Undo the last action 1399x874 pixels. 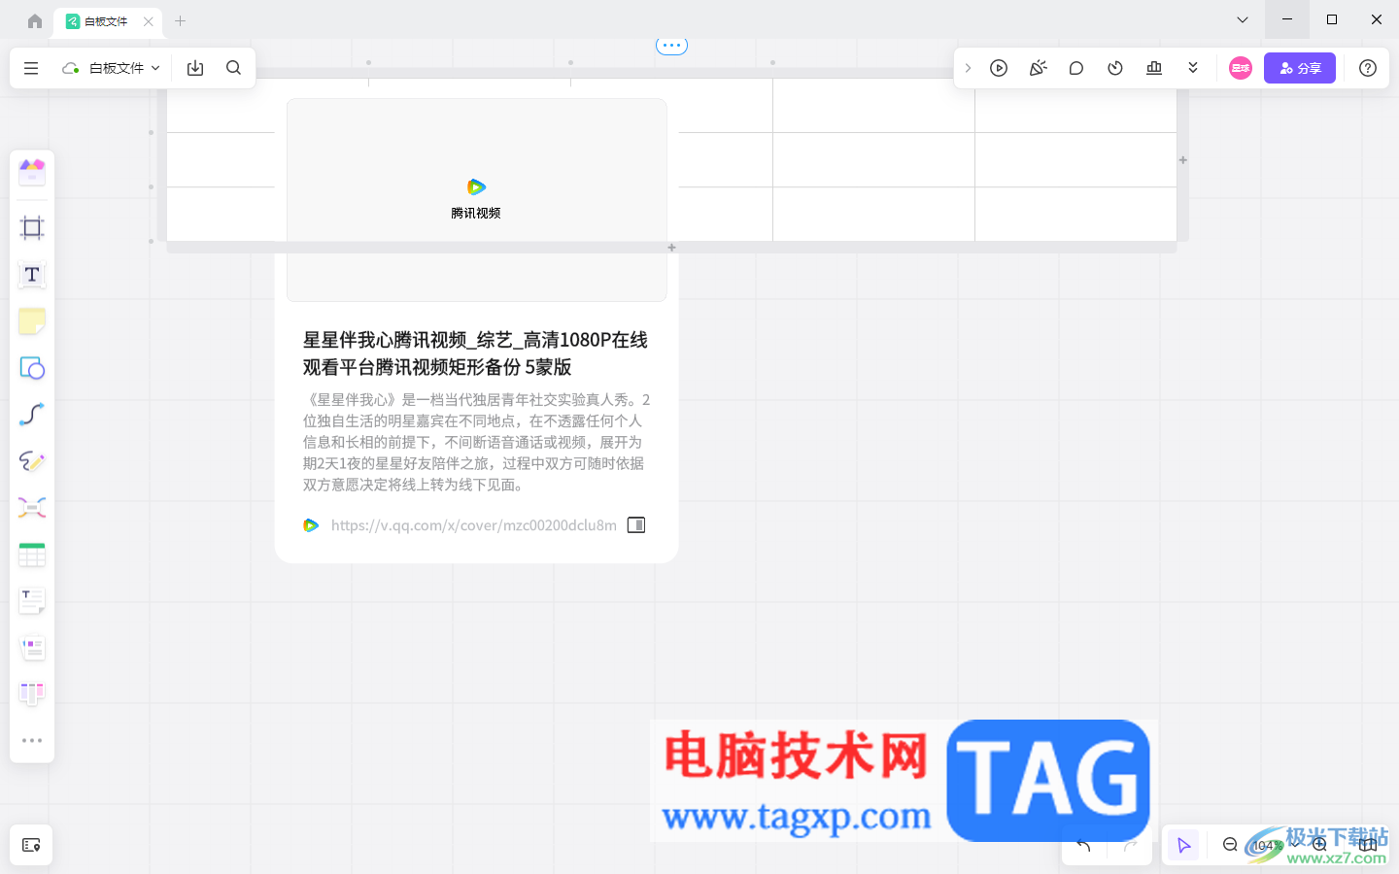click(x=1083, y=845)
